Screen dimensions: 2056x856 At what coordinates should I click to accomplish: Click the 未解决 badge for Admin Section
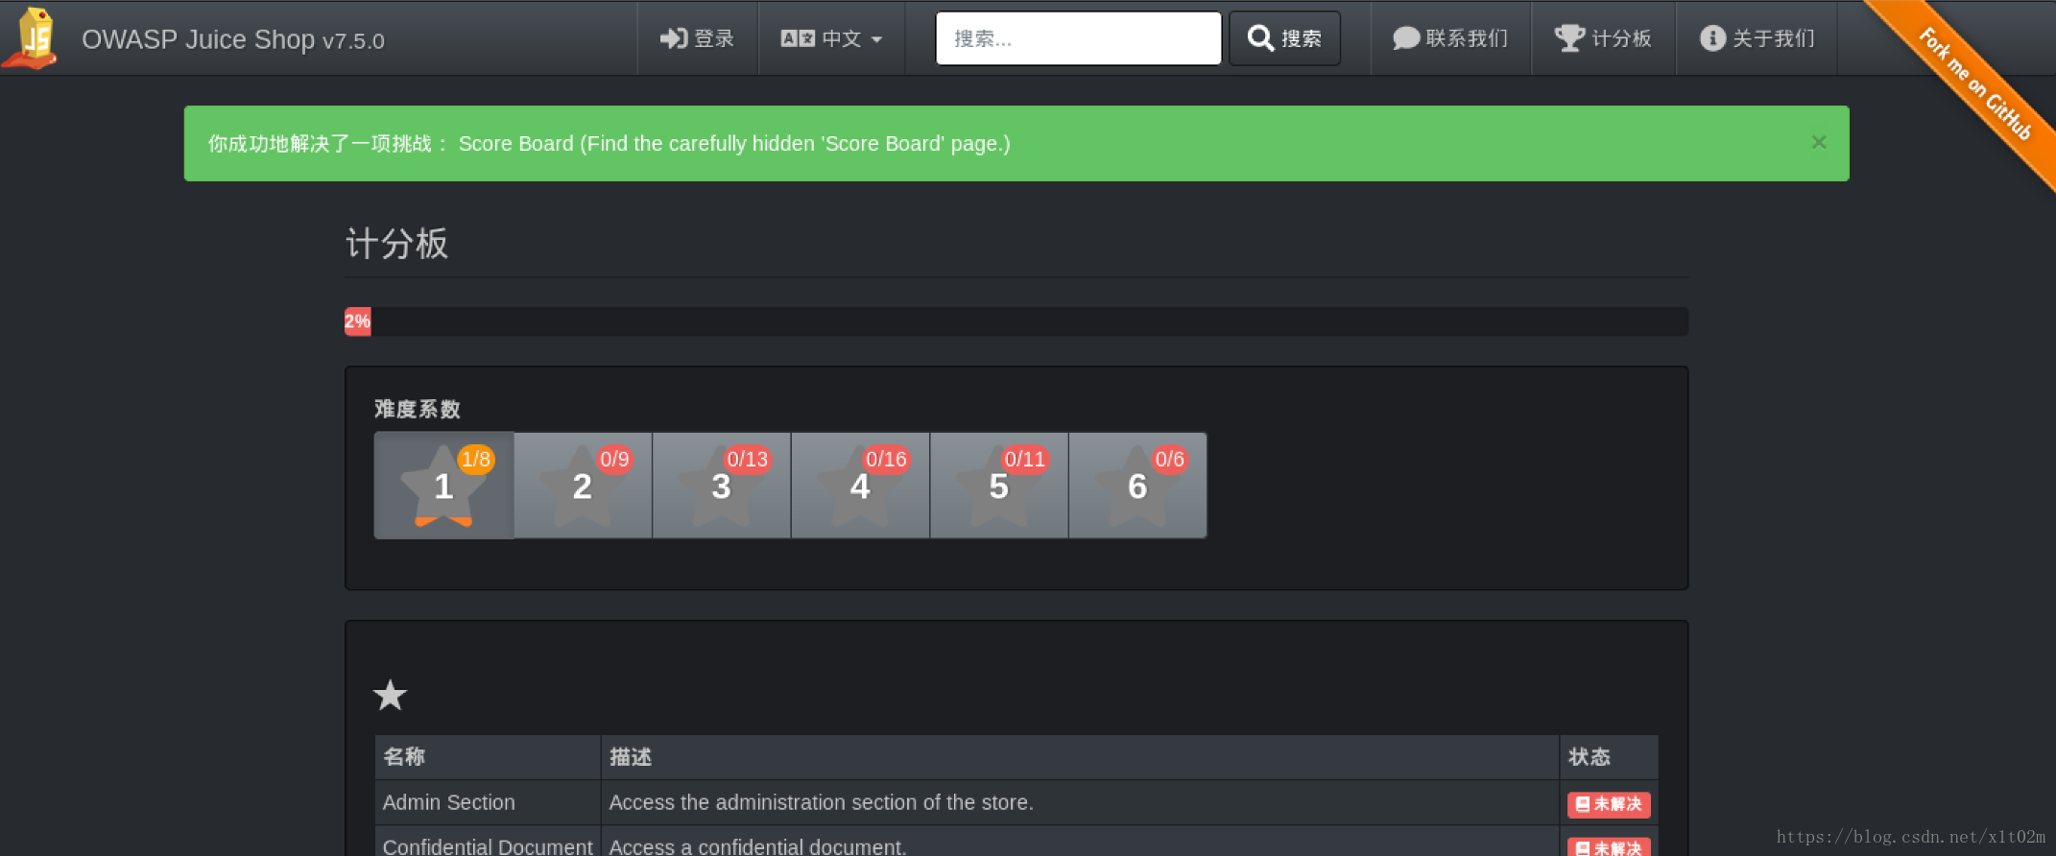pyautogui.click(x=1609, y=804)
